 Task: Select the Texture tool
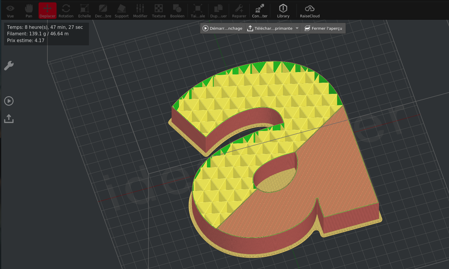[159, 11]
